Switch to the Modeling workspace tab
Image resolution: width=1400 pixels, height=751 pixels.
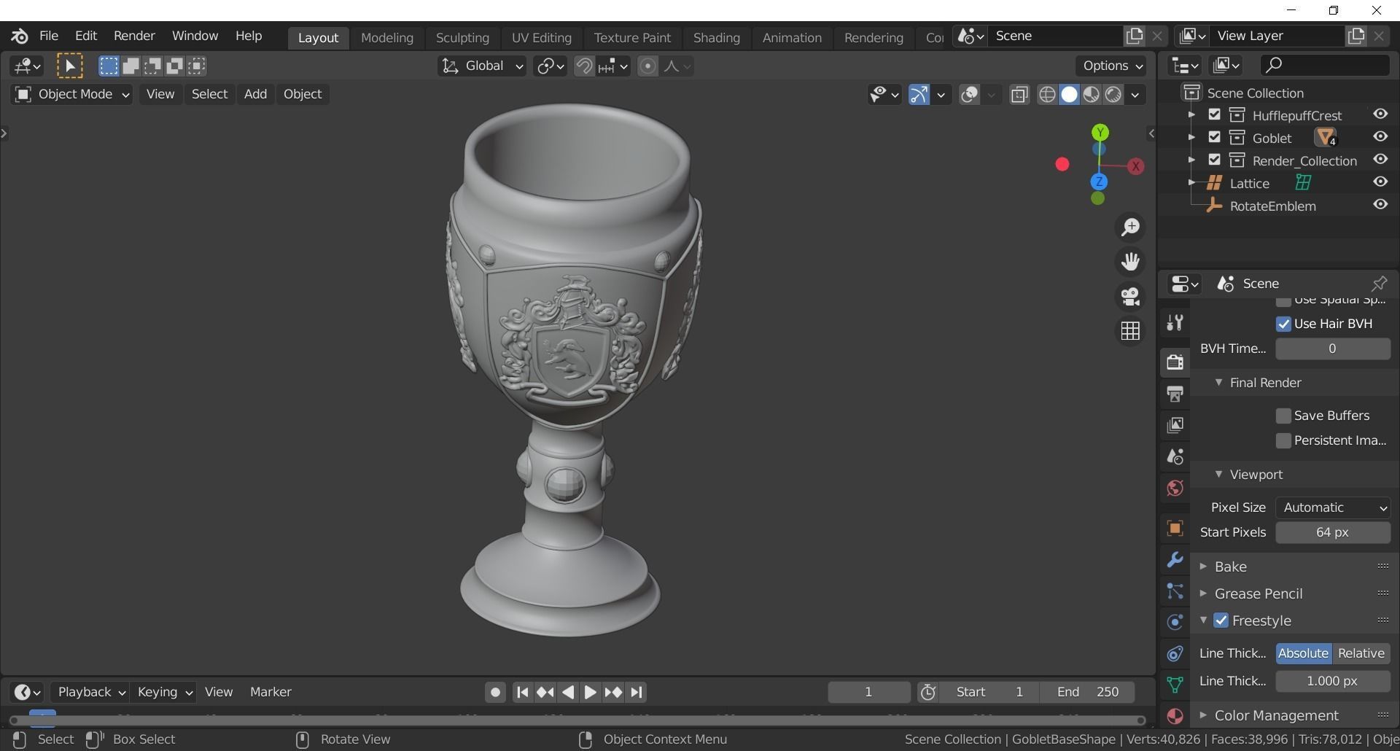click(x=386, y=37)
